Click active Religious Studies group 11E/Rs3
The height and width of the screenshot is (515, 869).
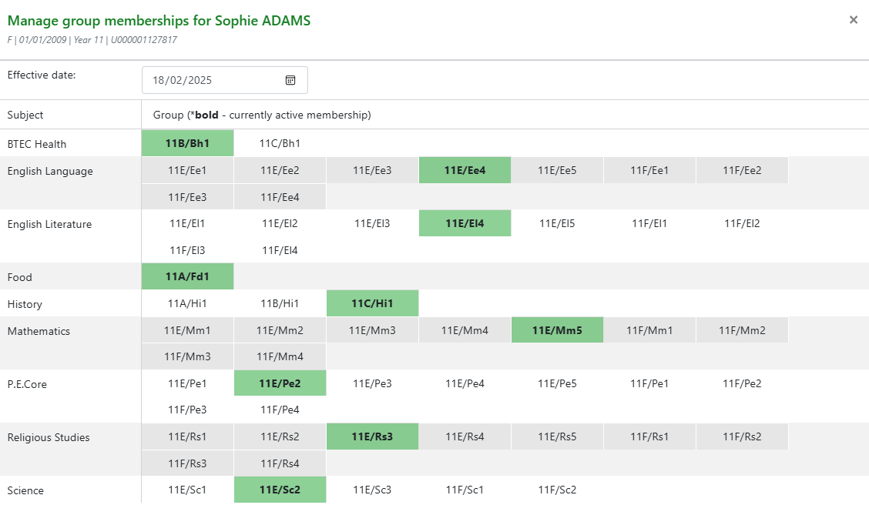coord(372,436)
